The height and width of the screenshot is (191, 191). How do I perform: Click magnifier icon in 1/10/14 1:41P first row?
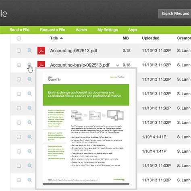pyautogui.click(x=30, y=137)
